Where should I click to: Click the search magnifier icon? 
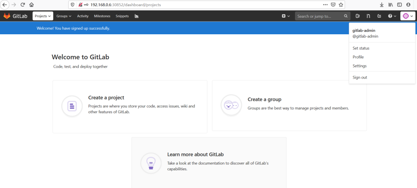point(346,16)
